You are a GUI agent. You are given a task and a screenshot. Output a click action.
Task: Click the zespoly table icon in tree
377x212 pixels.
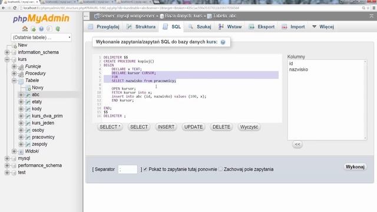28,144
